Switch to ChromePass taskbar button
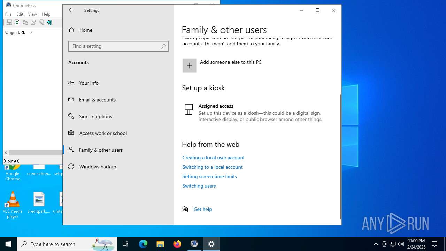The height and width of the screenshot is (251, 446). pos(194,244)
